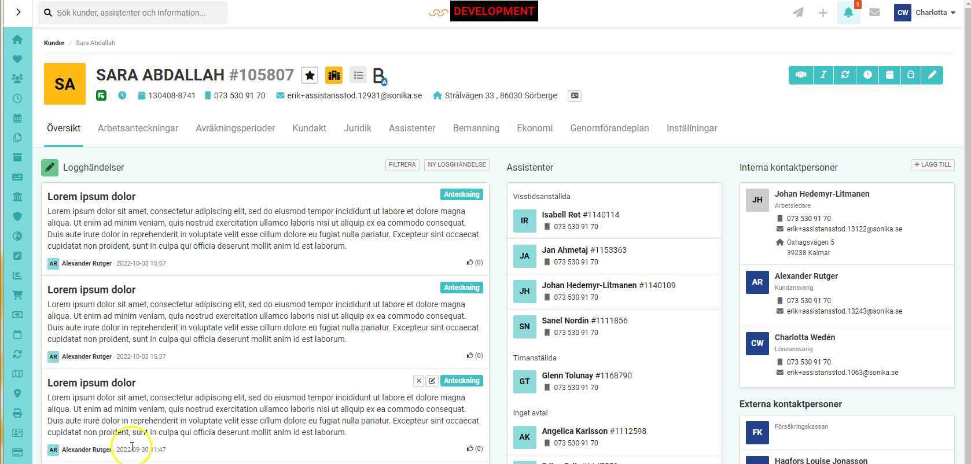Switch to the Arbetsanteckningar tab
This screenshot has width=971, height=464.
pyautogui.click(x=138, y=128)
